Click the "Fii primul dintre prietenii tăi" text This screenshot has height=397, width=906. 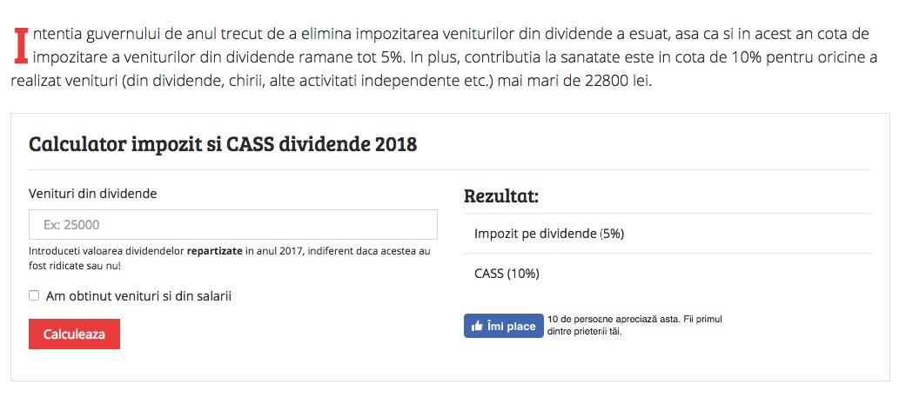(635, 326)
